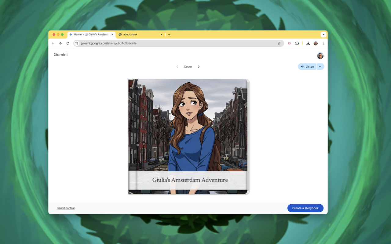Open the Extensions puzzle icon
The height and width of the screenshot is (244, 391).
pyautogui.click(x=297, y=43)
